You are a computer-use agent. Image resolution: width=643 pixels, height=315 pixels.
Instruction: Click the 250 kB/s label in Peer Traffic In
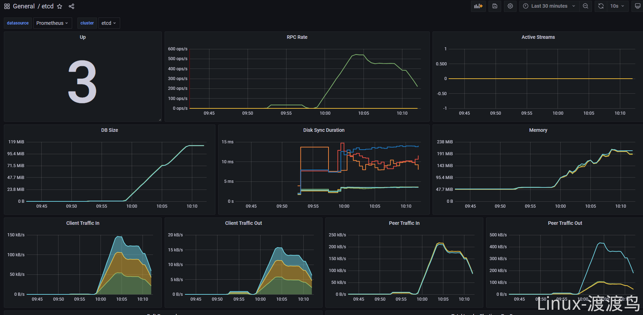click(x=337, y=235)
